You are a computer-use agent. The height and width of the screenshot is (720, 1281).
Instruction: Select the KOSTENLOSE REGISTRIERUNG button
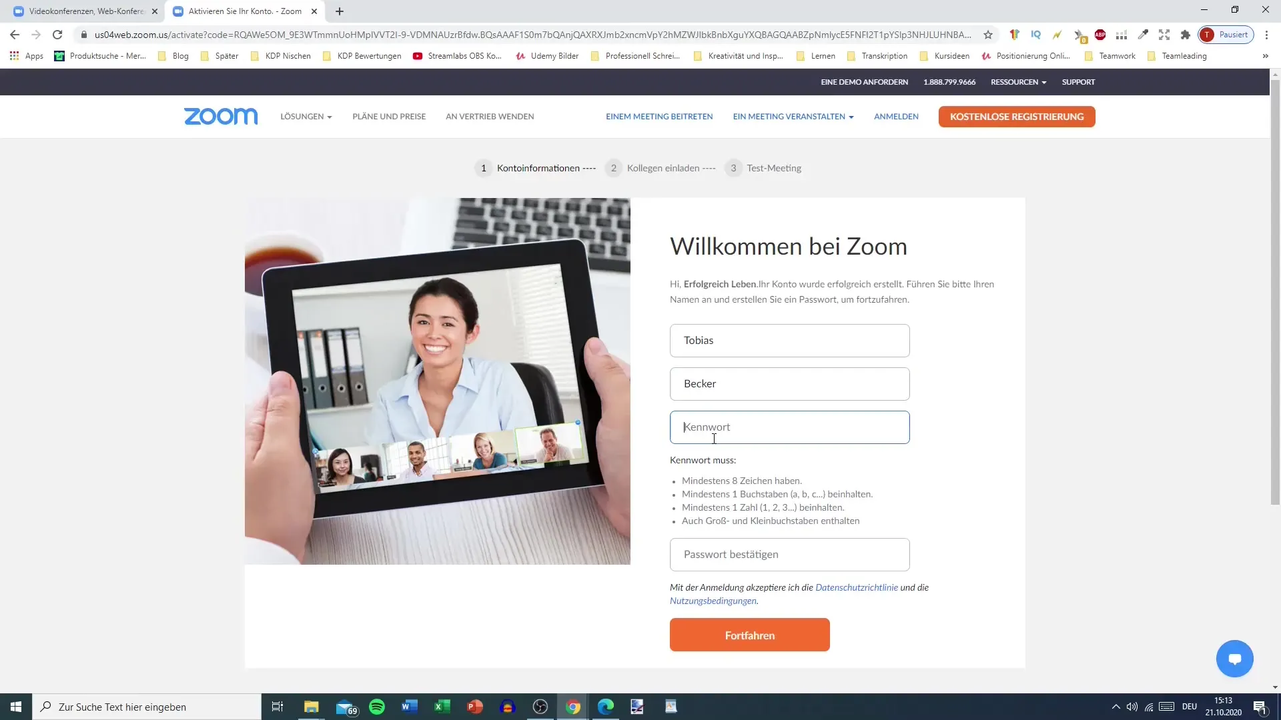[1016, 116]
